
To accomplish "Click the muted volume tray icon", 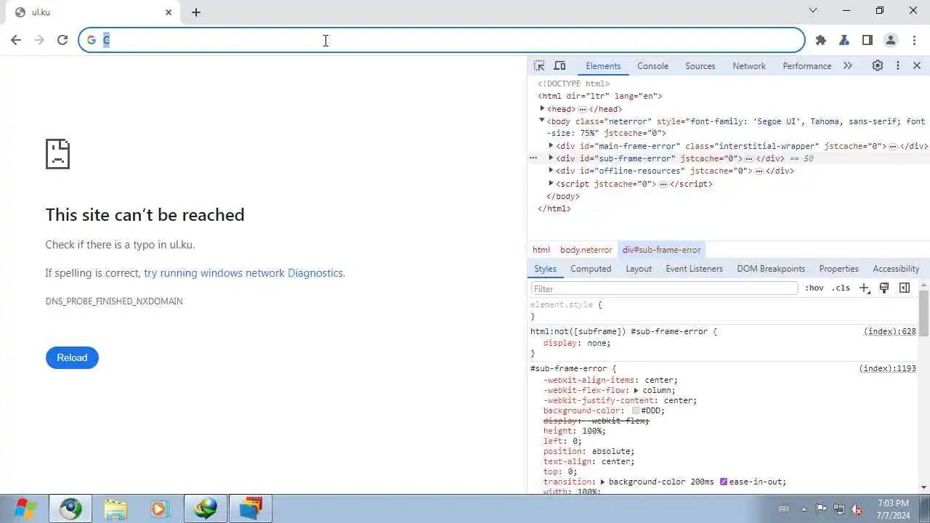I will 857,509.
